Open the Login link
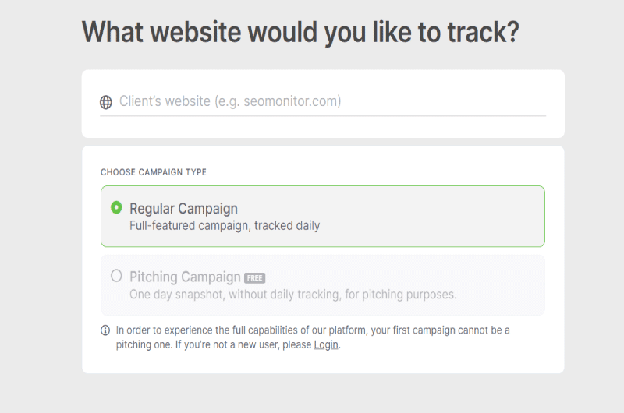The width and height of the screenshot is (624, 413). (326, 344)
